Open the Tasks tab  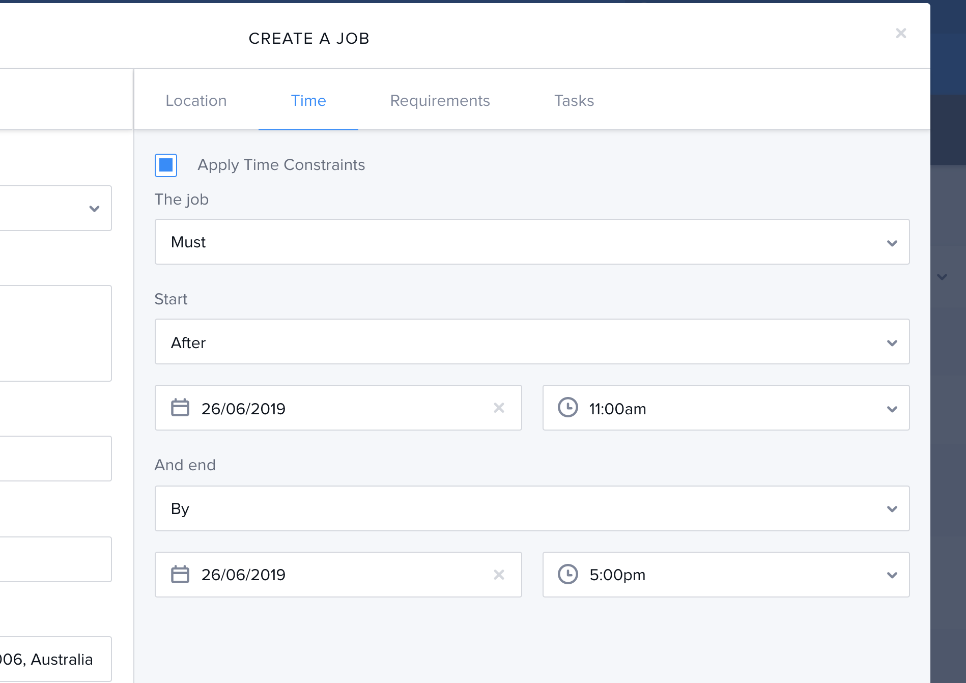(x=574, y=101)
